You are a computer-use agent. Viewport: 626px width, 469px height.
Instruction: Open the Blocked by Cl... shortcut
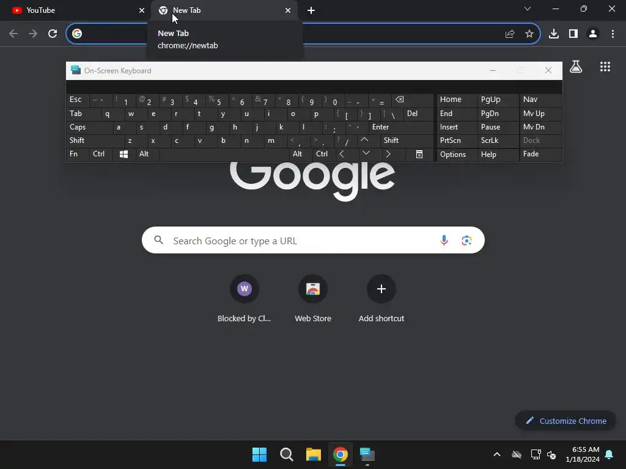click(x=245, y=298)
